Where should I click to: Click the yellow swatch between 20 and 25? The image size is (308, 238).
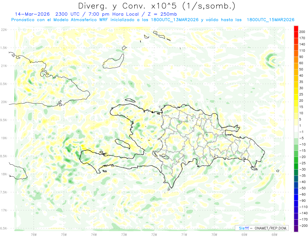click(x=296, y=98)
